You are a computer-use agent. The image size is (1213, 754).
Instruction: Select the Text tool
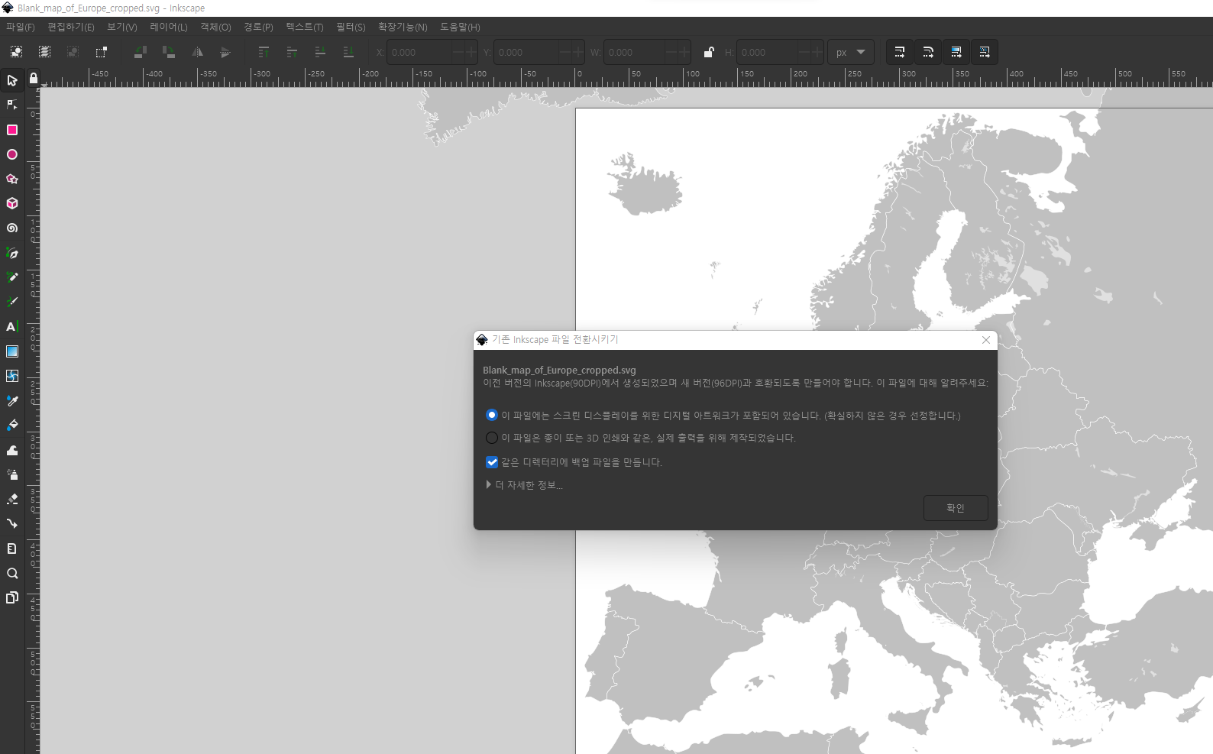[12, 326]
